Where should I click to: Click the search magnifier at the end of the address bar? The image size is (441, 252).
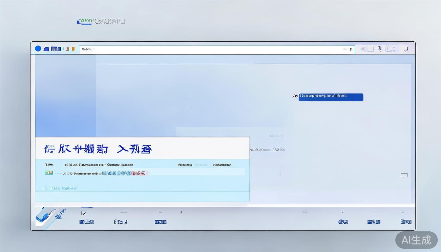[x=351, y=49]
